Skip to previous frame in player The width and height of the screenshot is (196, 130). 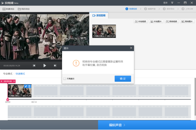[x=34, y=66]
